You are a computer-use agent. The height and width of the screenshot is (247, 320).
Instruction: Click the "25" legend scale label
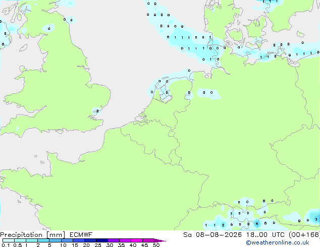[98, 245]
